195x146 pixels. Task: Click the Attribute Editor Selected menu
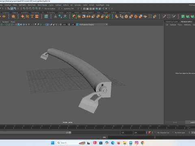(x=173, y=25)
